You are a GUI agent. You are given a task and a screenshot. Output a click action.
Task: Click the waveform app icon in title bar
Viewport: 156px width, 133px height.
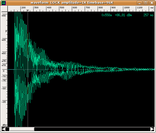pyautogui.click(x=4, y=3)
